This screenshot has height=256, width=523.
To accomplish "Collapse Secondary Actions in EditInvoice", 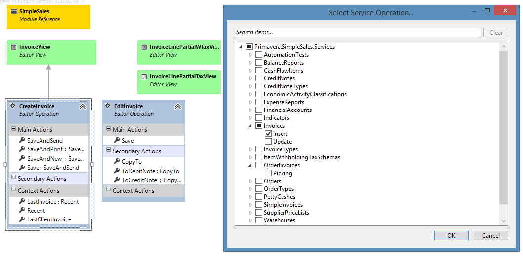I will (x=108, y=150).
